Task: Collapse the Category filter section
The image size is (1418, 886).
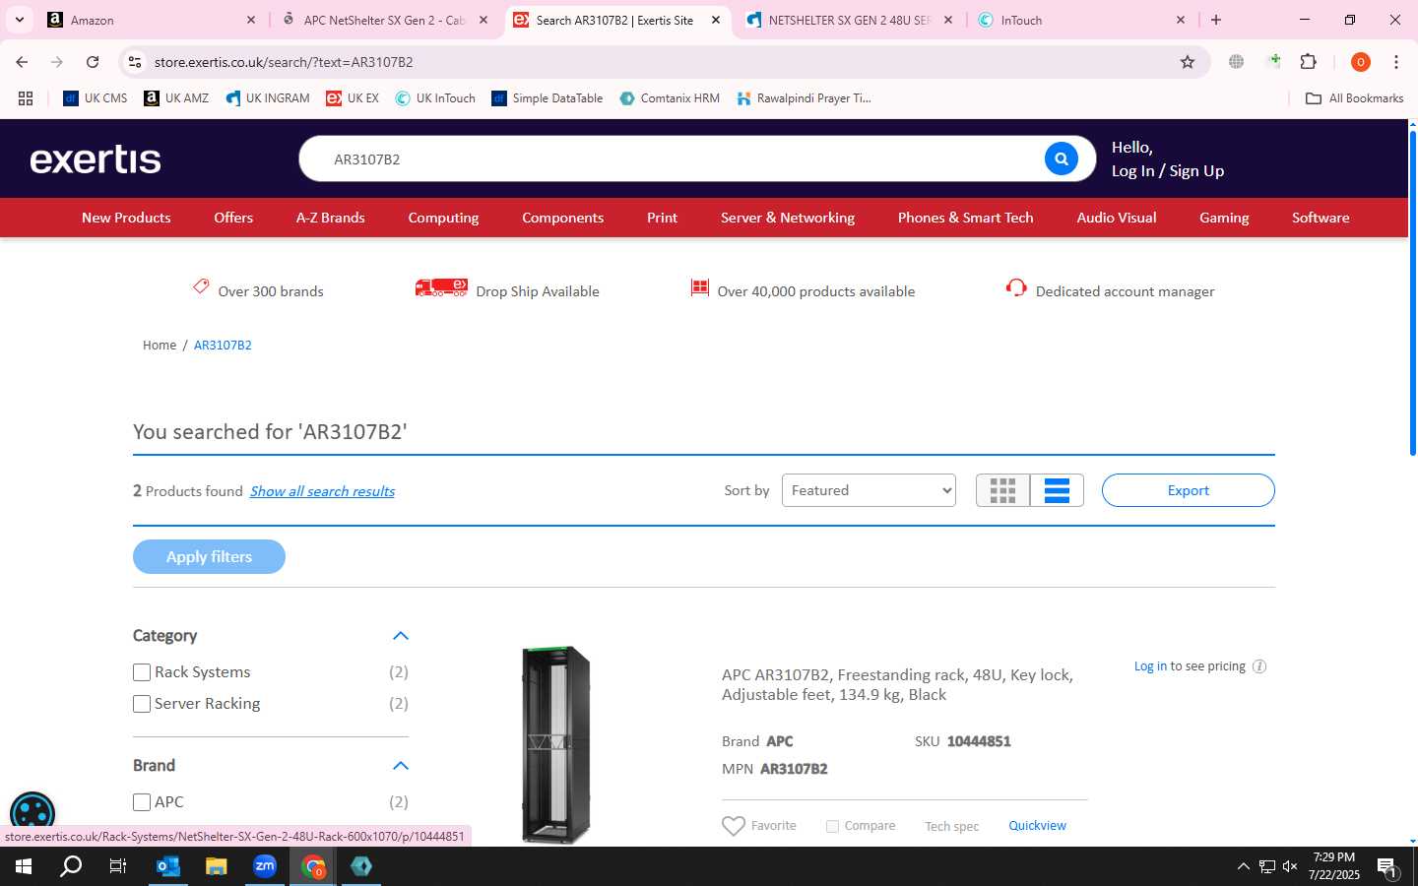Action: tap(400, 636)
